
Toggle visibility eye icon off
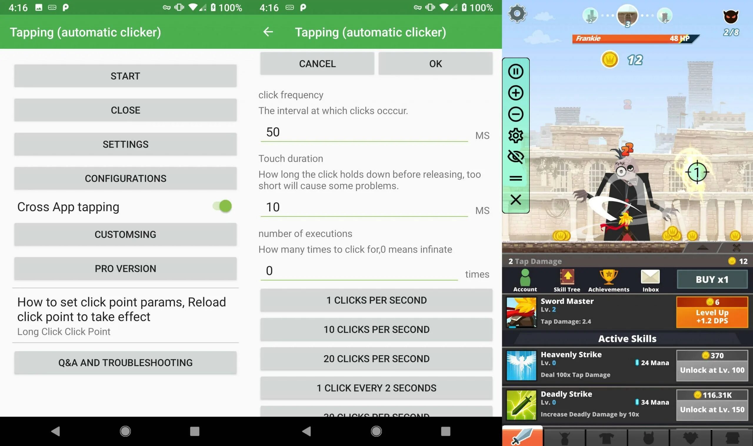515,157
